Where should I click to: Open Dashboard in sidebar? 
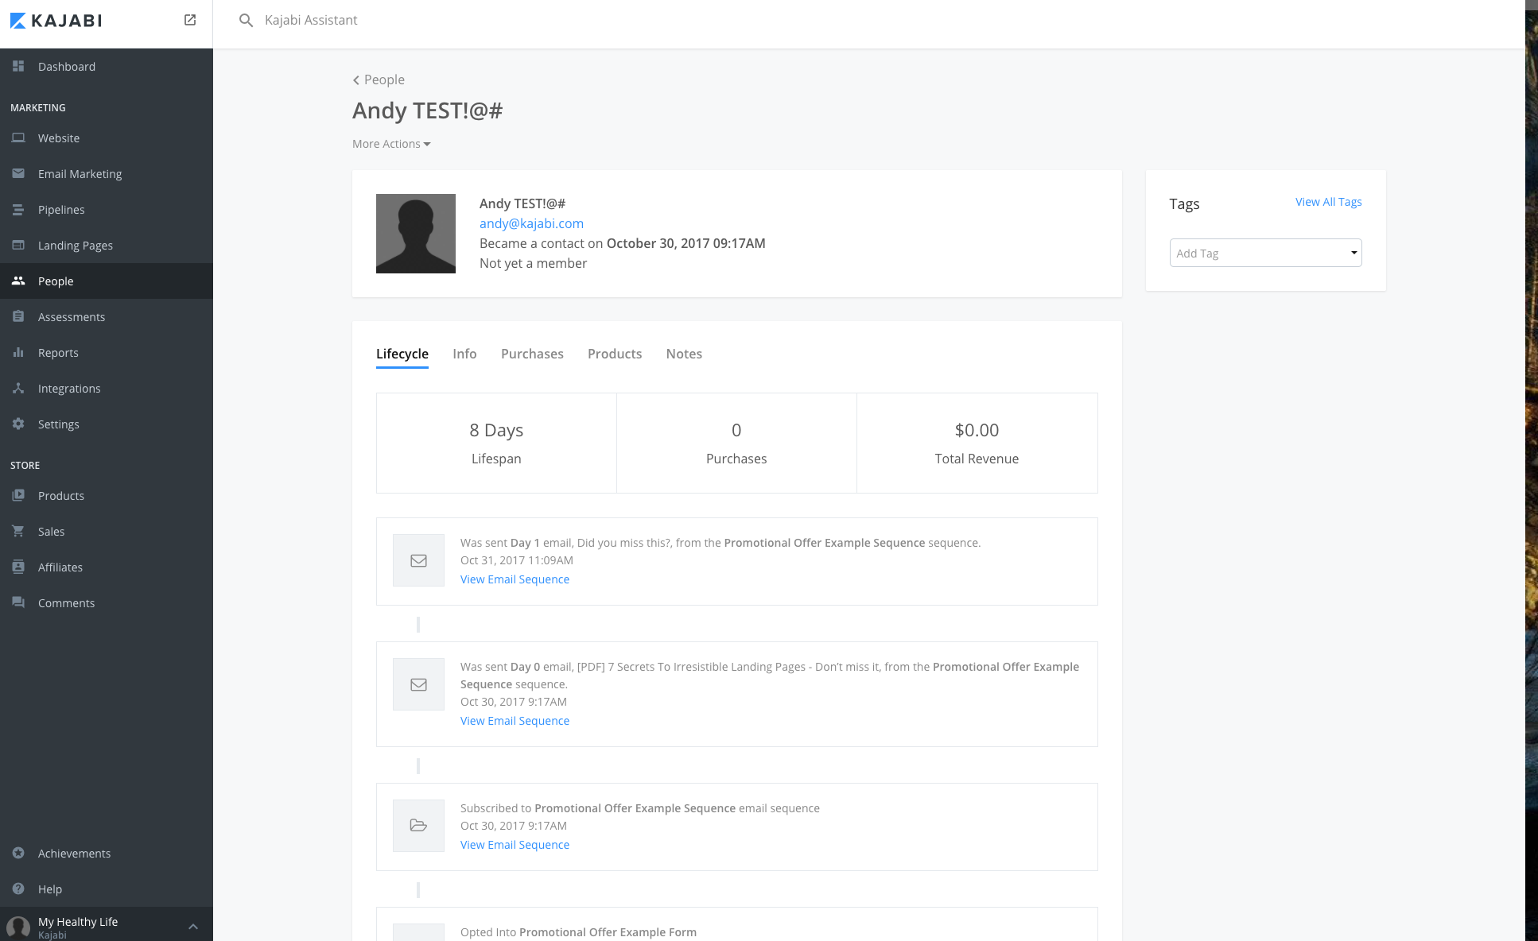[x=107, y=67]
